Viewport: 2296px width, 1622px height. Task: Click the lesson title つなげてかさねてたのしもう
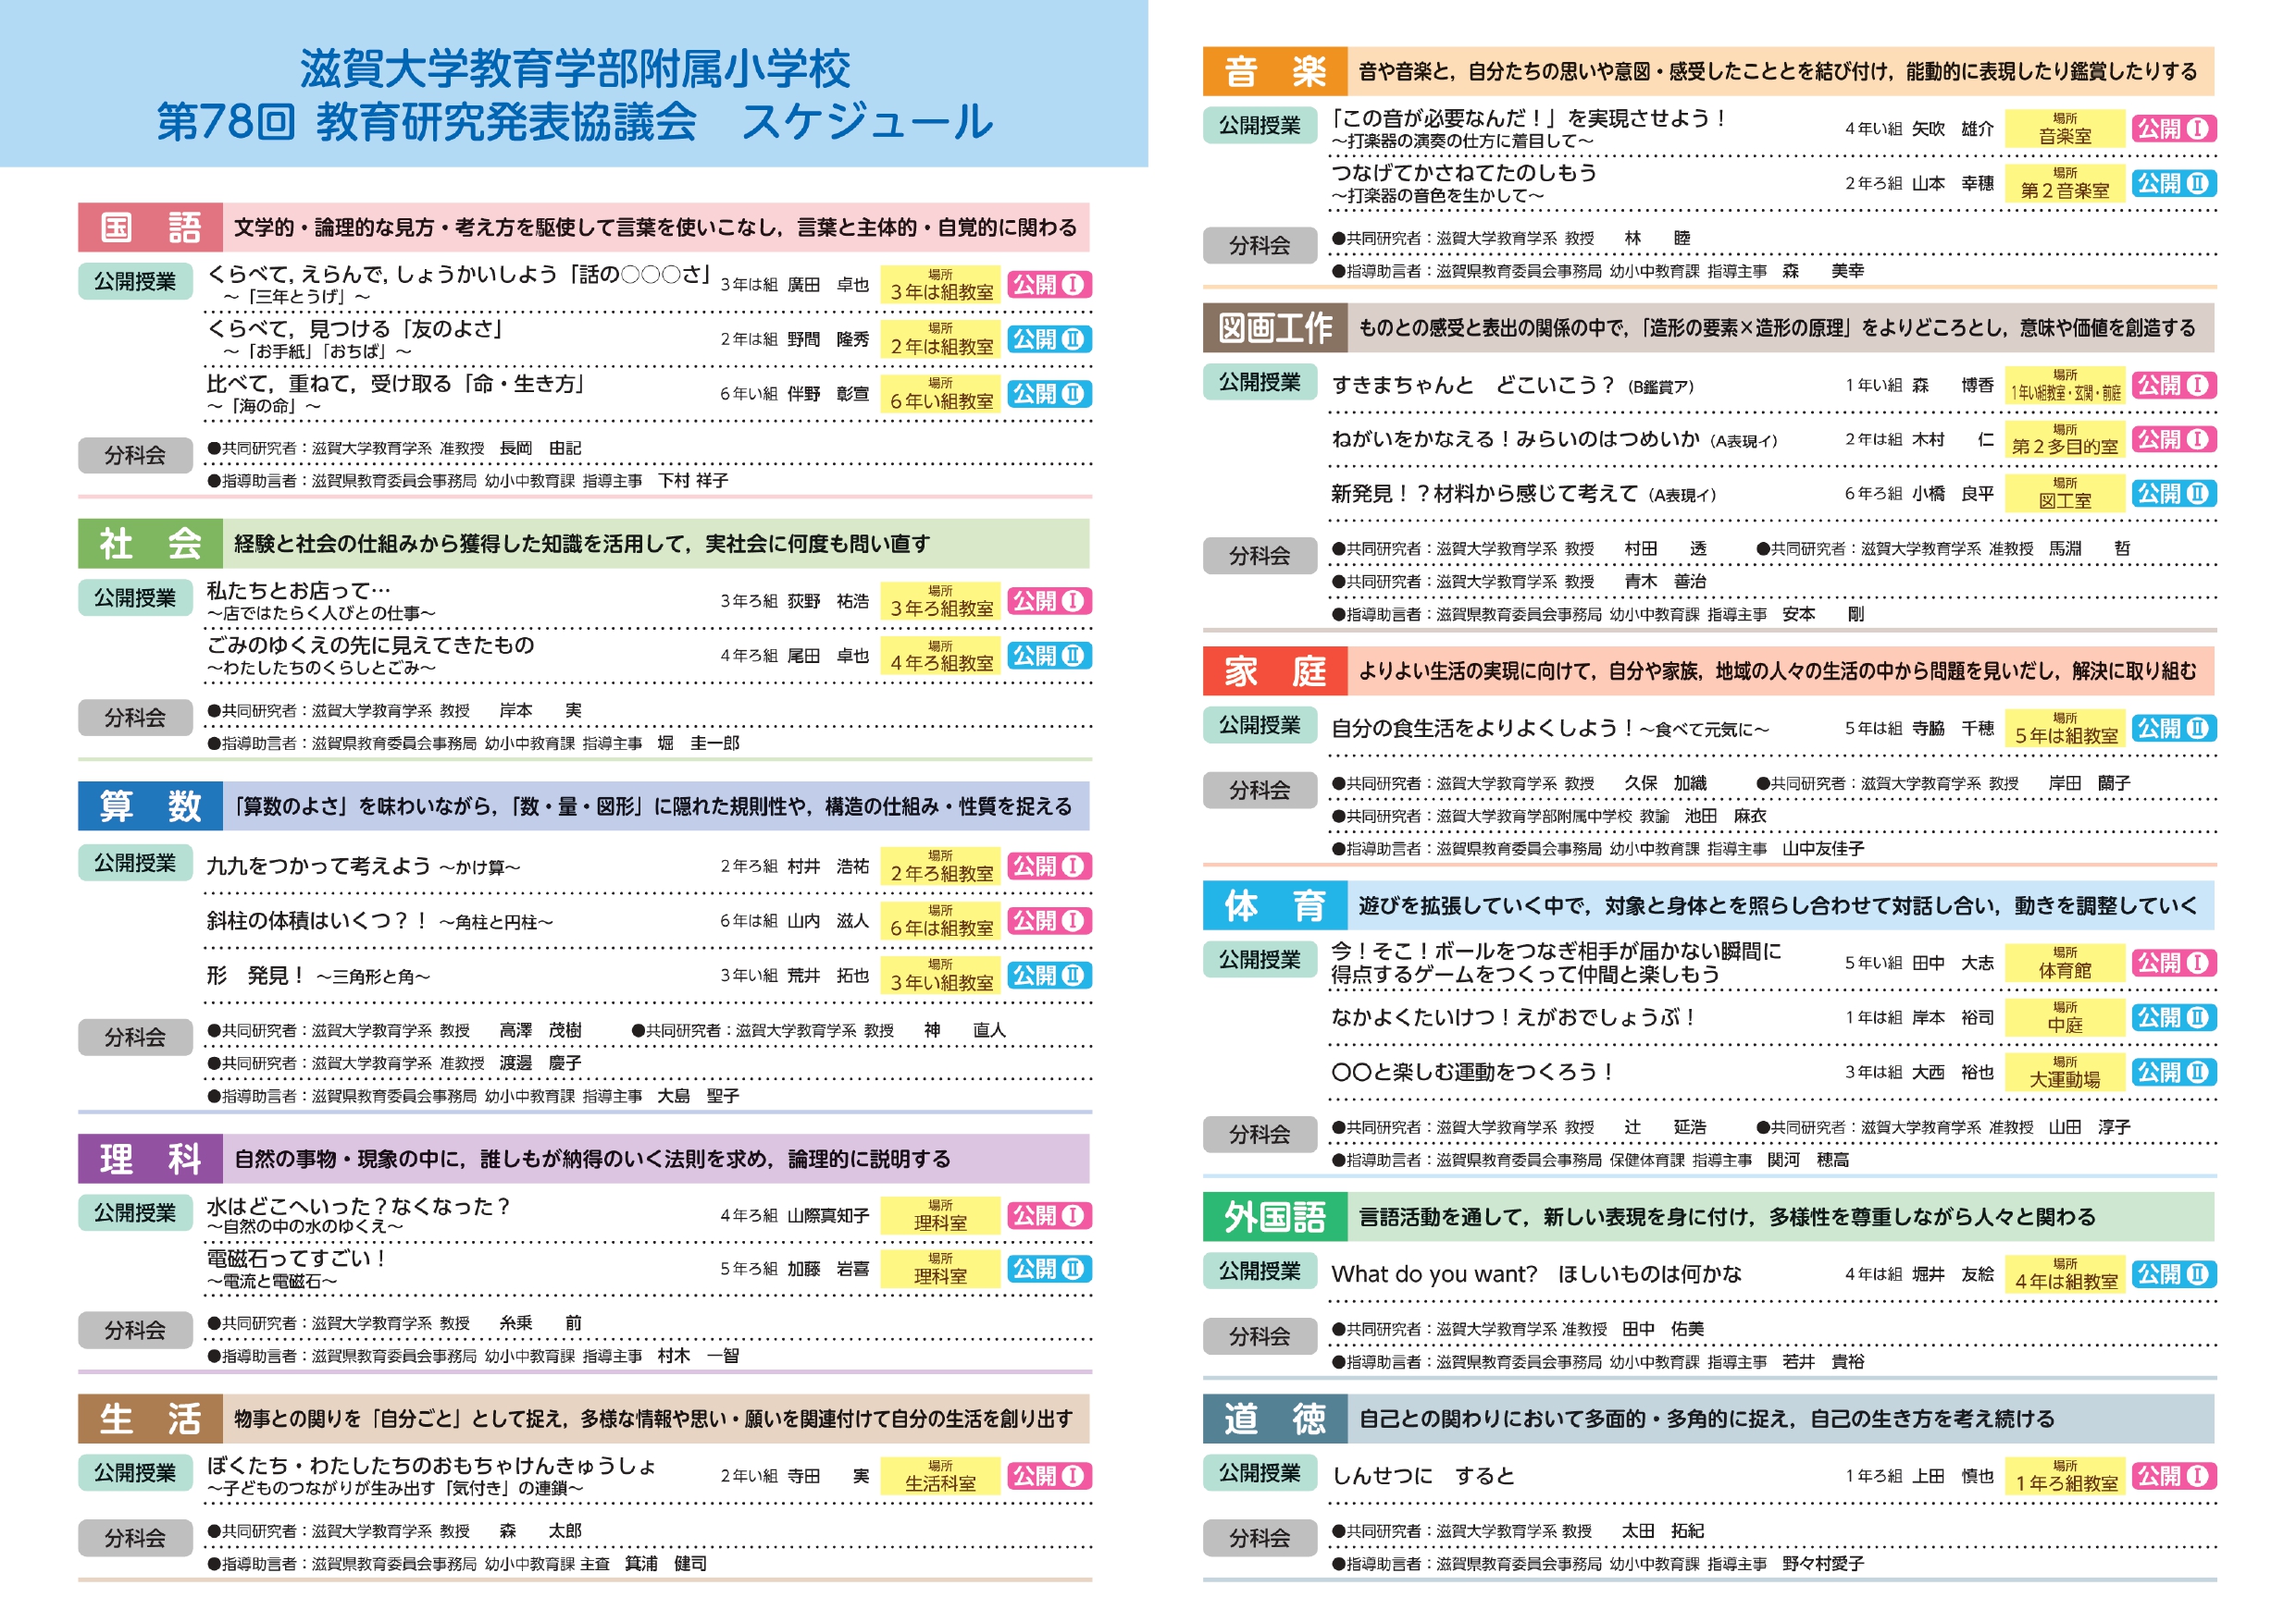[x=1464, y=173]
